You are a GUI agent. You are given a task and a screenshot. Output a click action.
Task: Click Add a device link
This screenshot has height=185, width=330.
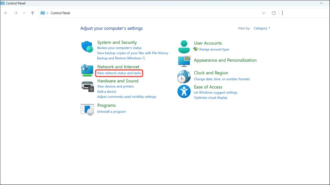(x=107, y=92)
